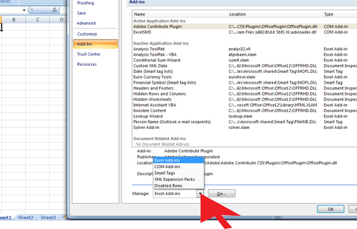Open the Trust Center category

pos(89,54)
